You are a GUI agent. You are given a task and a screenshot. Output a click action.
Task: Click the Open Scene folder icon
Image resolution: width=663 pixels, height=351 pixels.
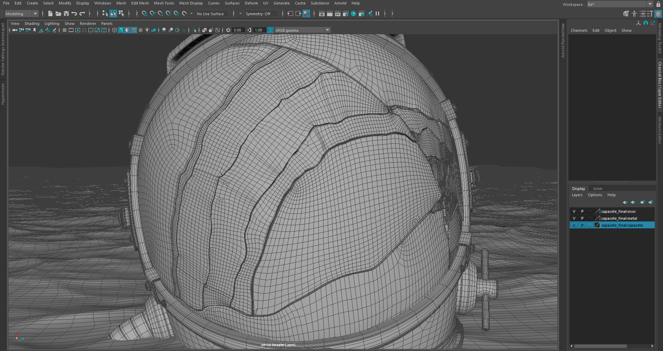pos(58,13)
